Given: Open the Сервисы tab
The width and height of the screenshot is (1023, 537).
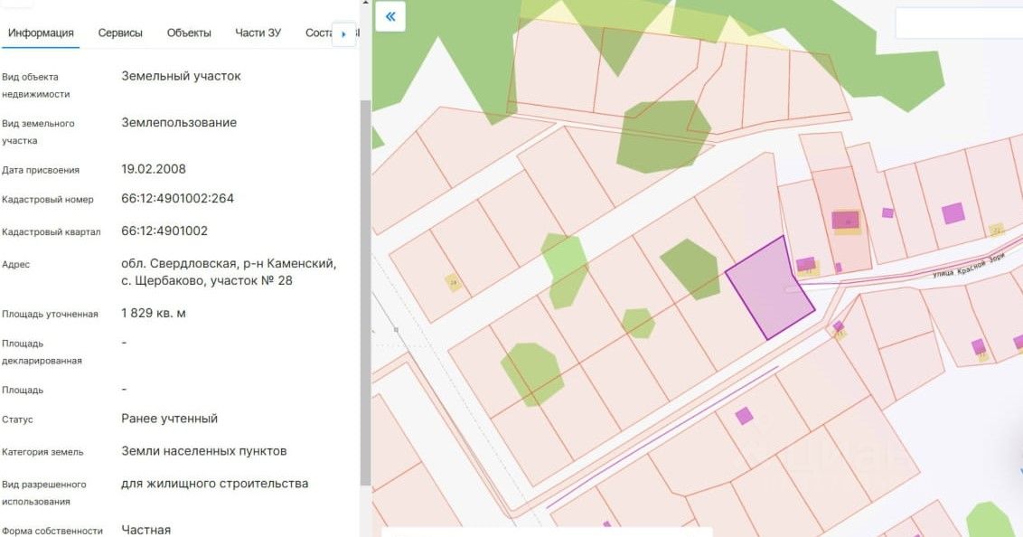Looking at the screenshot, I should (120, 33).
